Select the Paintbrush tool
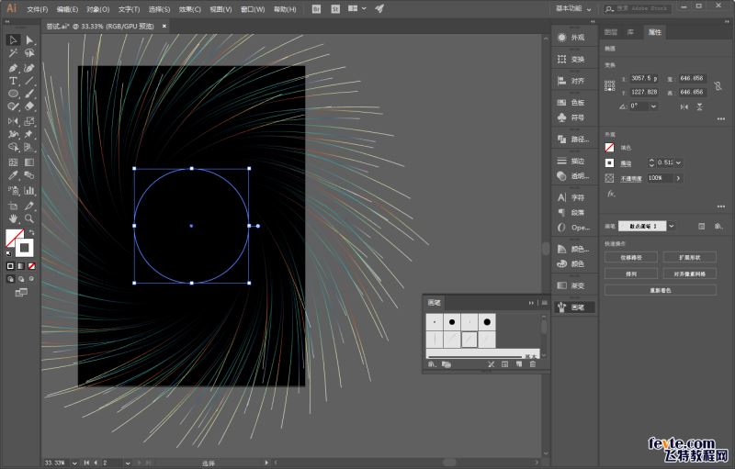 point(29,95)
